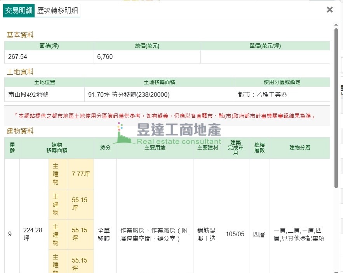
Task: Select the 224.28坪 building transfer area
Action: [33, 234]
